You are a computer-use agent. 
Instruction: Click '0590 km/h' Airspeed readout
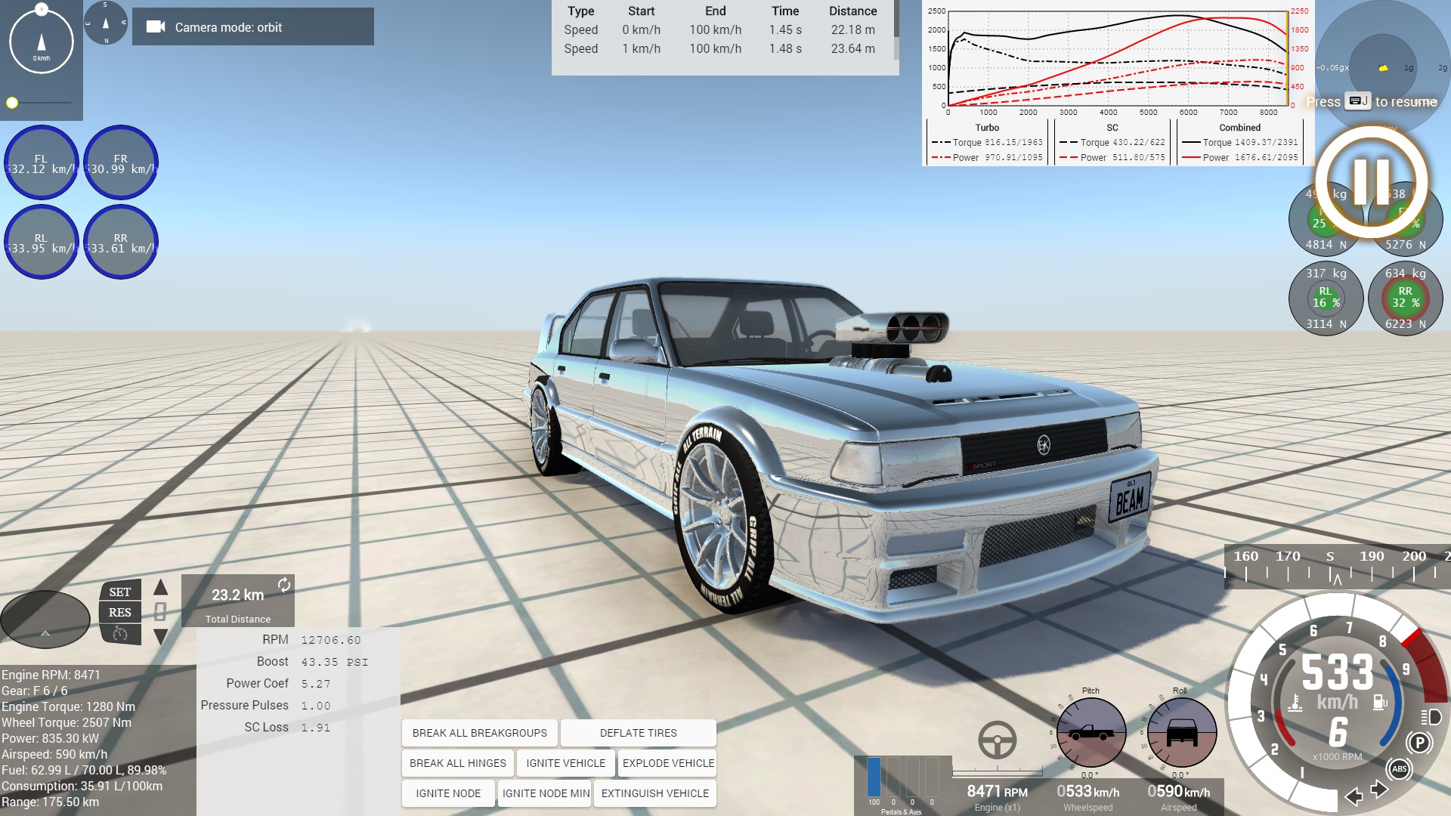point(1178,791)
